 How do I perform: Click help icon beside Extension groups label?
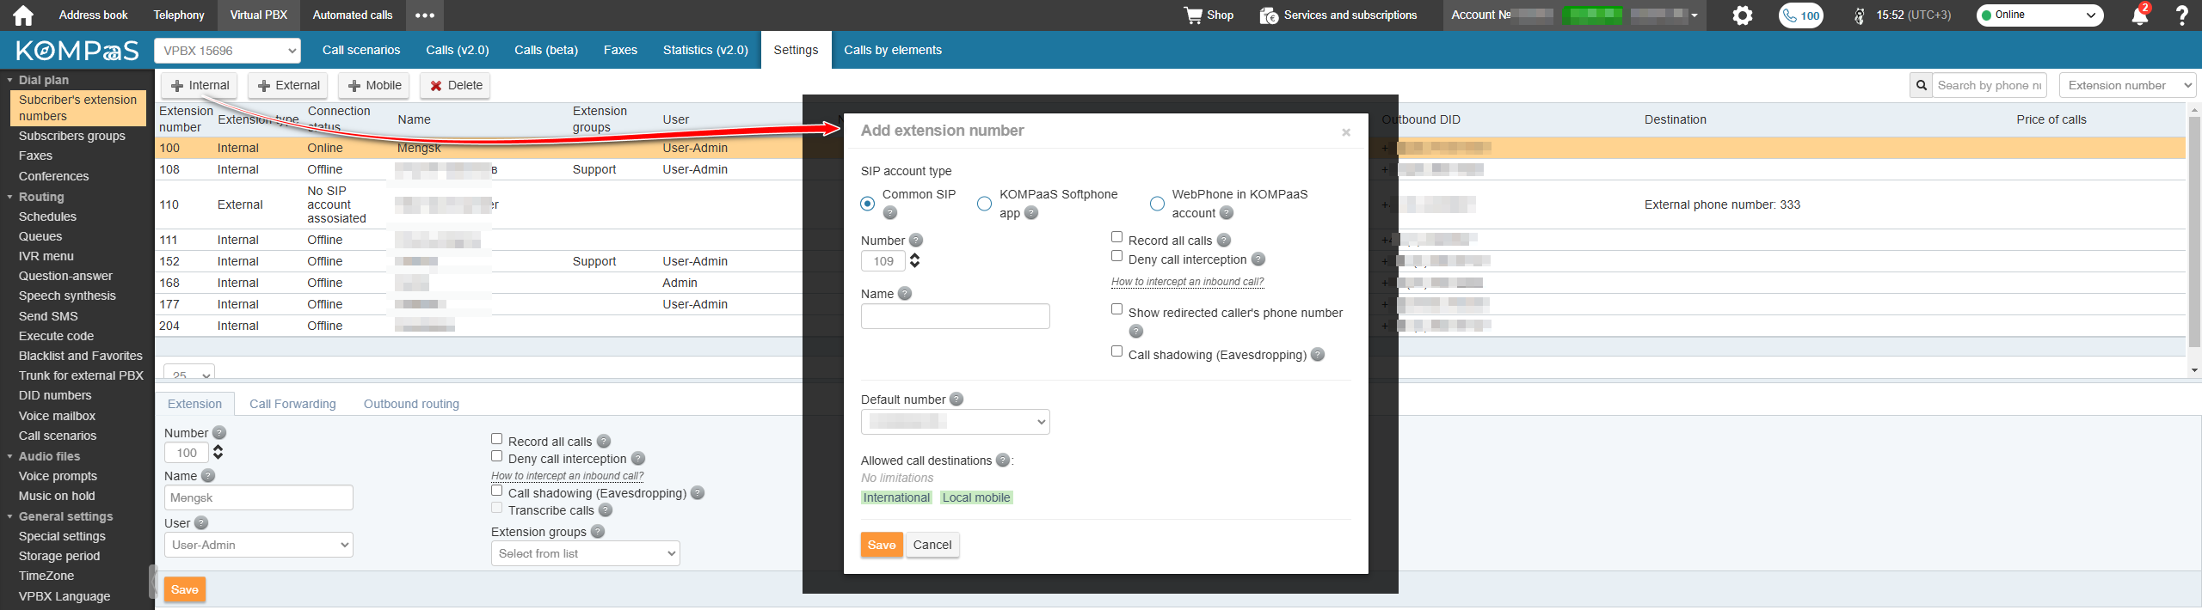[x=598, y=532]
